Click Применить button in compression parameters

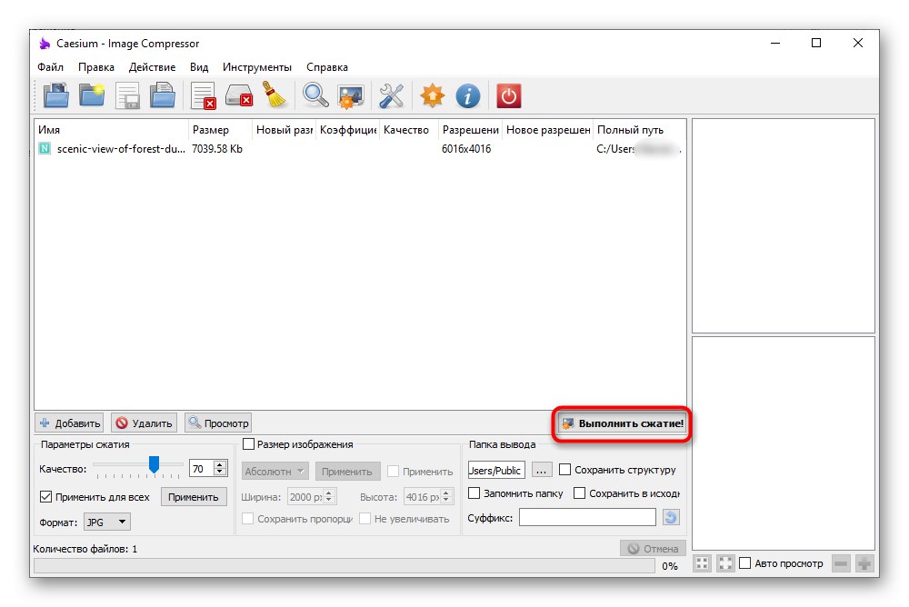pyautogui.click(x=194, y=497)
